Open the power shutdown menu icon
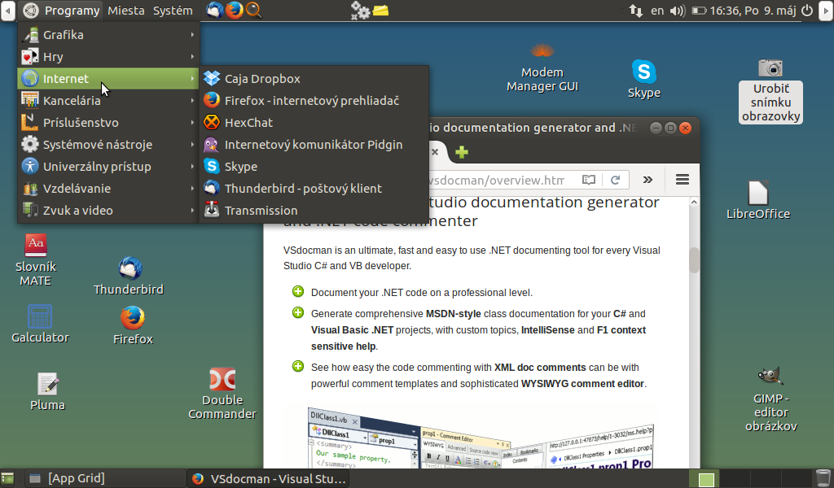Screen dimensions: 834x488 [x=807, y=11]
